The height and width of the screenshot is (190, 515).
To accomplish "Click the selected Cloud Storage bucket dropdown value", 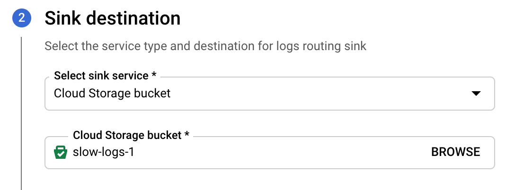I will [112, 94].
